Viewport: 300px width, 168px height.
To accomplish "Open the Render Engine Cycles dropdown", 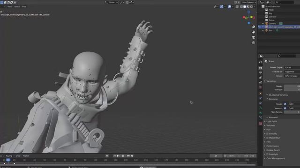I will click(292, 67).
